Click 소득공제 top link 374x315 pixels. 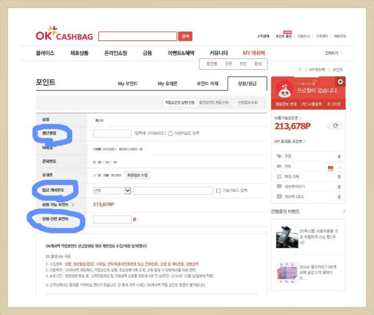pyautogui.click(x=263, y=36)
